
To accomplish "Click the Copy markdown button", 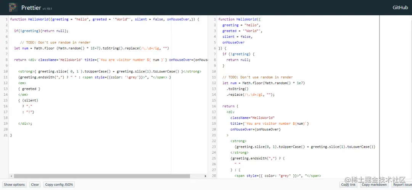I will pos(374,185).
